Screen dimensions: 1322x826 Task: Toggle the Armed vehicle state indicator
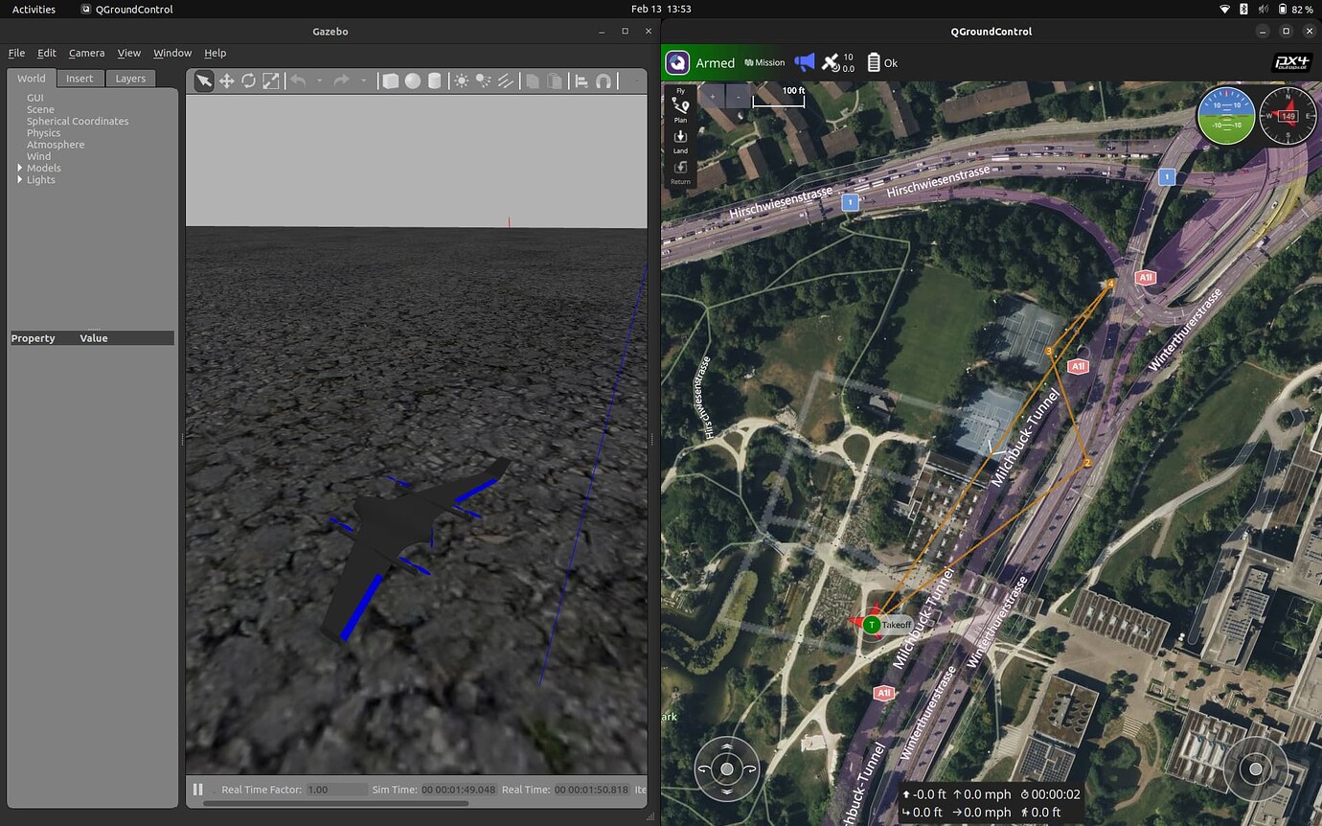(x=715, y=63)
